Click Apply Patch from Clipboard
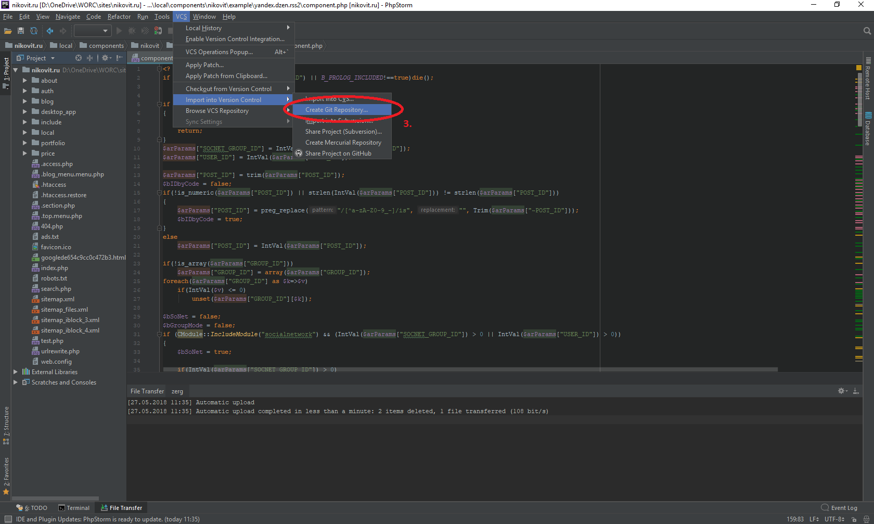874x524 pixels. 234,76
